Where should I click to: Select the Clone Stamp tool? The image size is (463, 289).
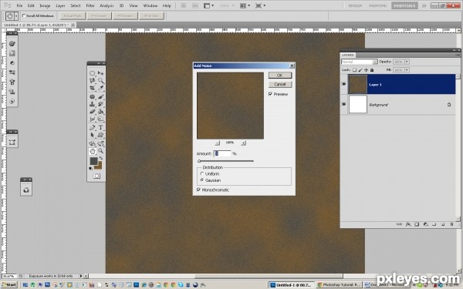(92, 104)
